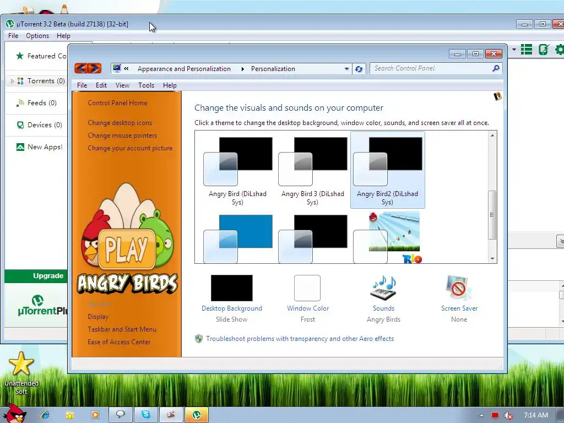Click Troubleshoot problems with transparency link
564x423 pixels.
[x=300, y=339]
